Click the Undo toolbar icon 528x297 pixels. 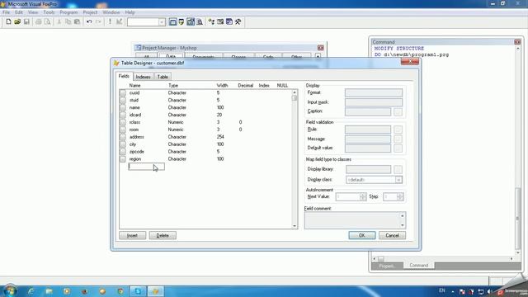(89, 22)
